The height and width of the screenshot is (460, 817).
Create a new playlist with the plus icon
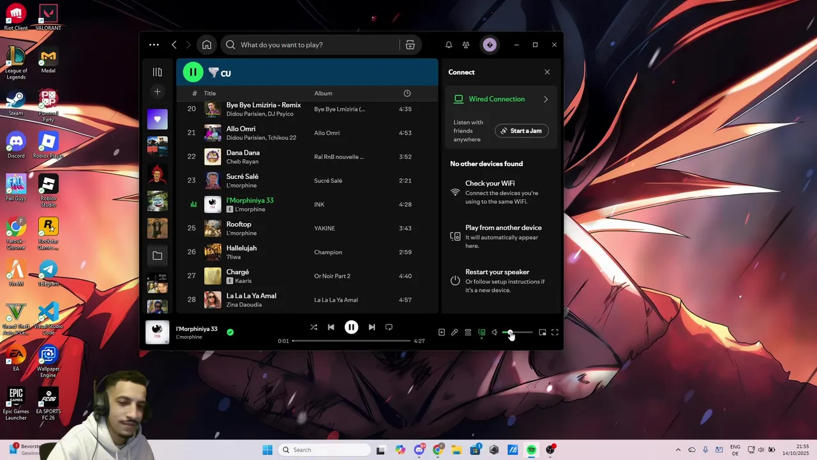tap(158, 92)
